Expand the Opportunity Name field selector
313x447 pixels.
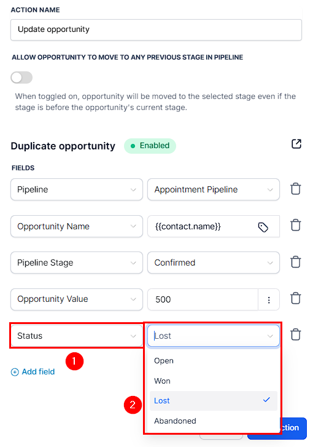[x=77, y=226]
